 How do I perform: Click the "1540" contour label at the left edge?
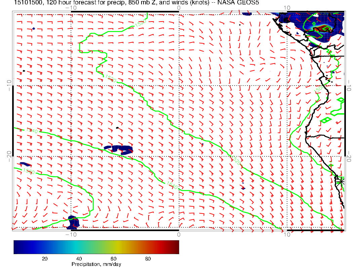(x=32, y=130)
